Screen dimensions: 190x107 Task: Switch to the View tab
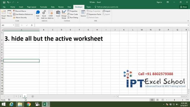[x=69, y=7]
